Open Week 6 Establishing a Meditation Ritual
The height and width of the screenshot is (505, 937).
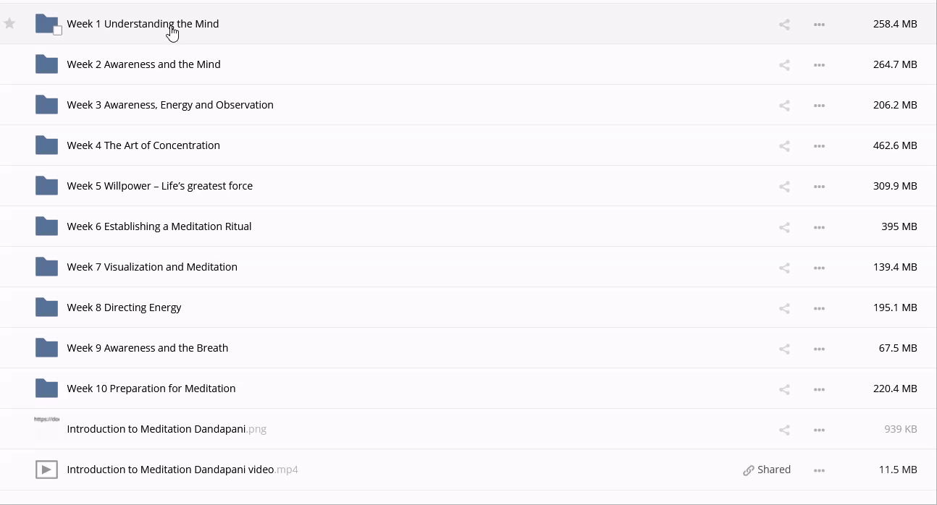pos(159,226)
